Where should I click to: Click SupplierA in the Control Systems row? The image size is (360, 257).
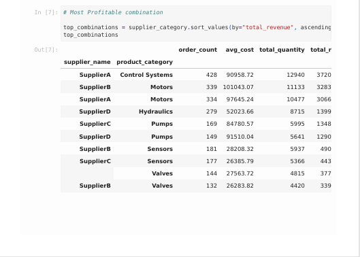[x=95, y=75]
